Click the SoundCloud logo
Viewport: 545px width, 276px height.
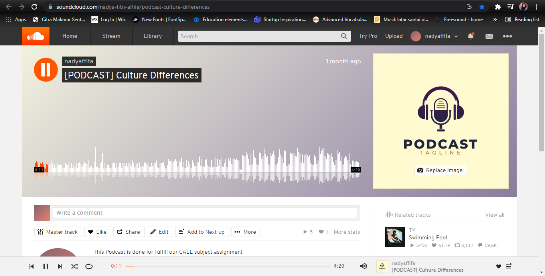coord(36,36)
